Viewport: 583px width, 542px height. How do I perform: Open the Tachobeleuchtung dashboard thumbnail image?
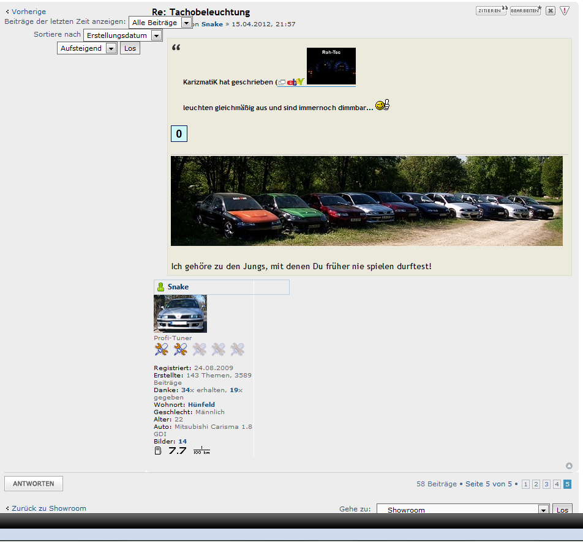331,66
